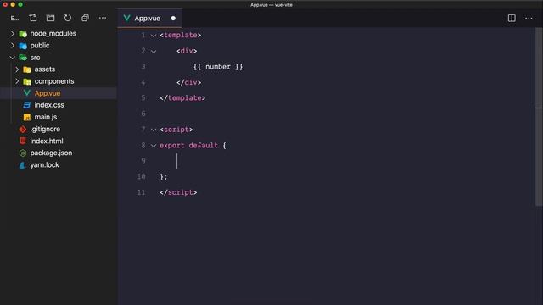The height and width of the screenshot is (305, 543).
Task: Click line number 11 in gutter
Action: 142,192
